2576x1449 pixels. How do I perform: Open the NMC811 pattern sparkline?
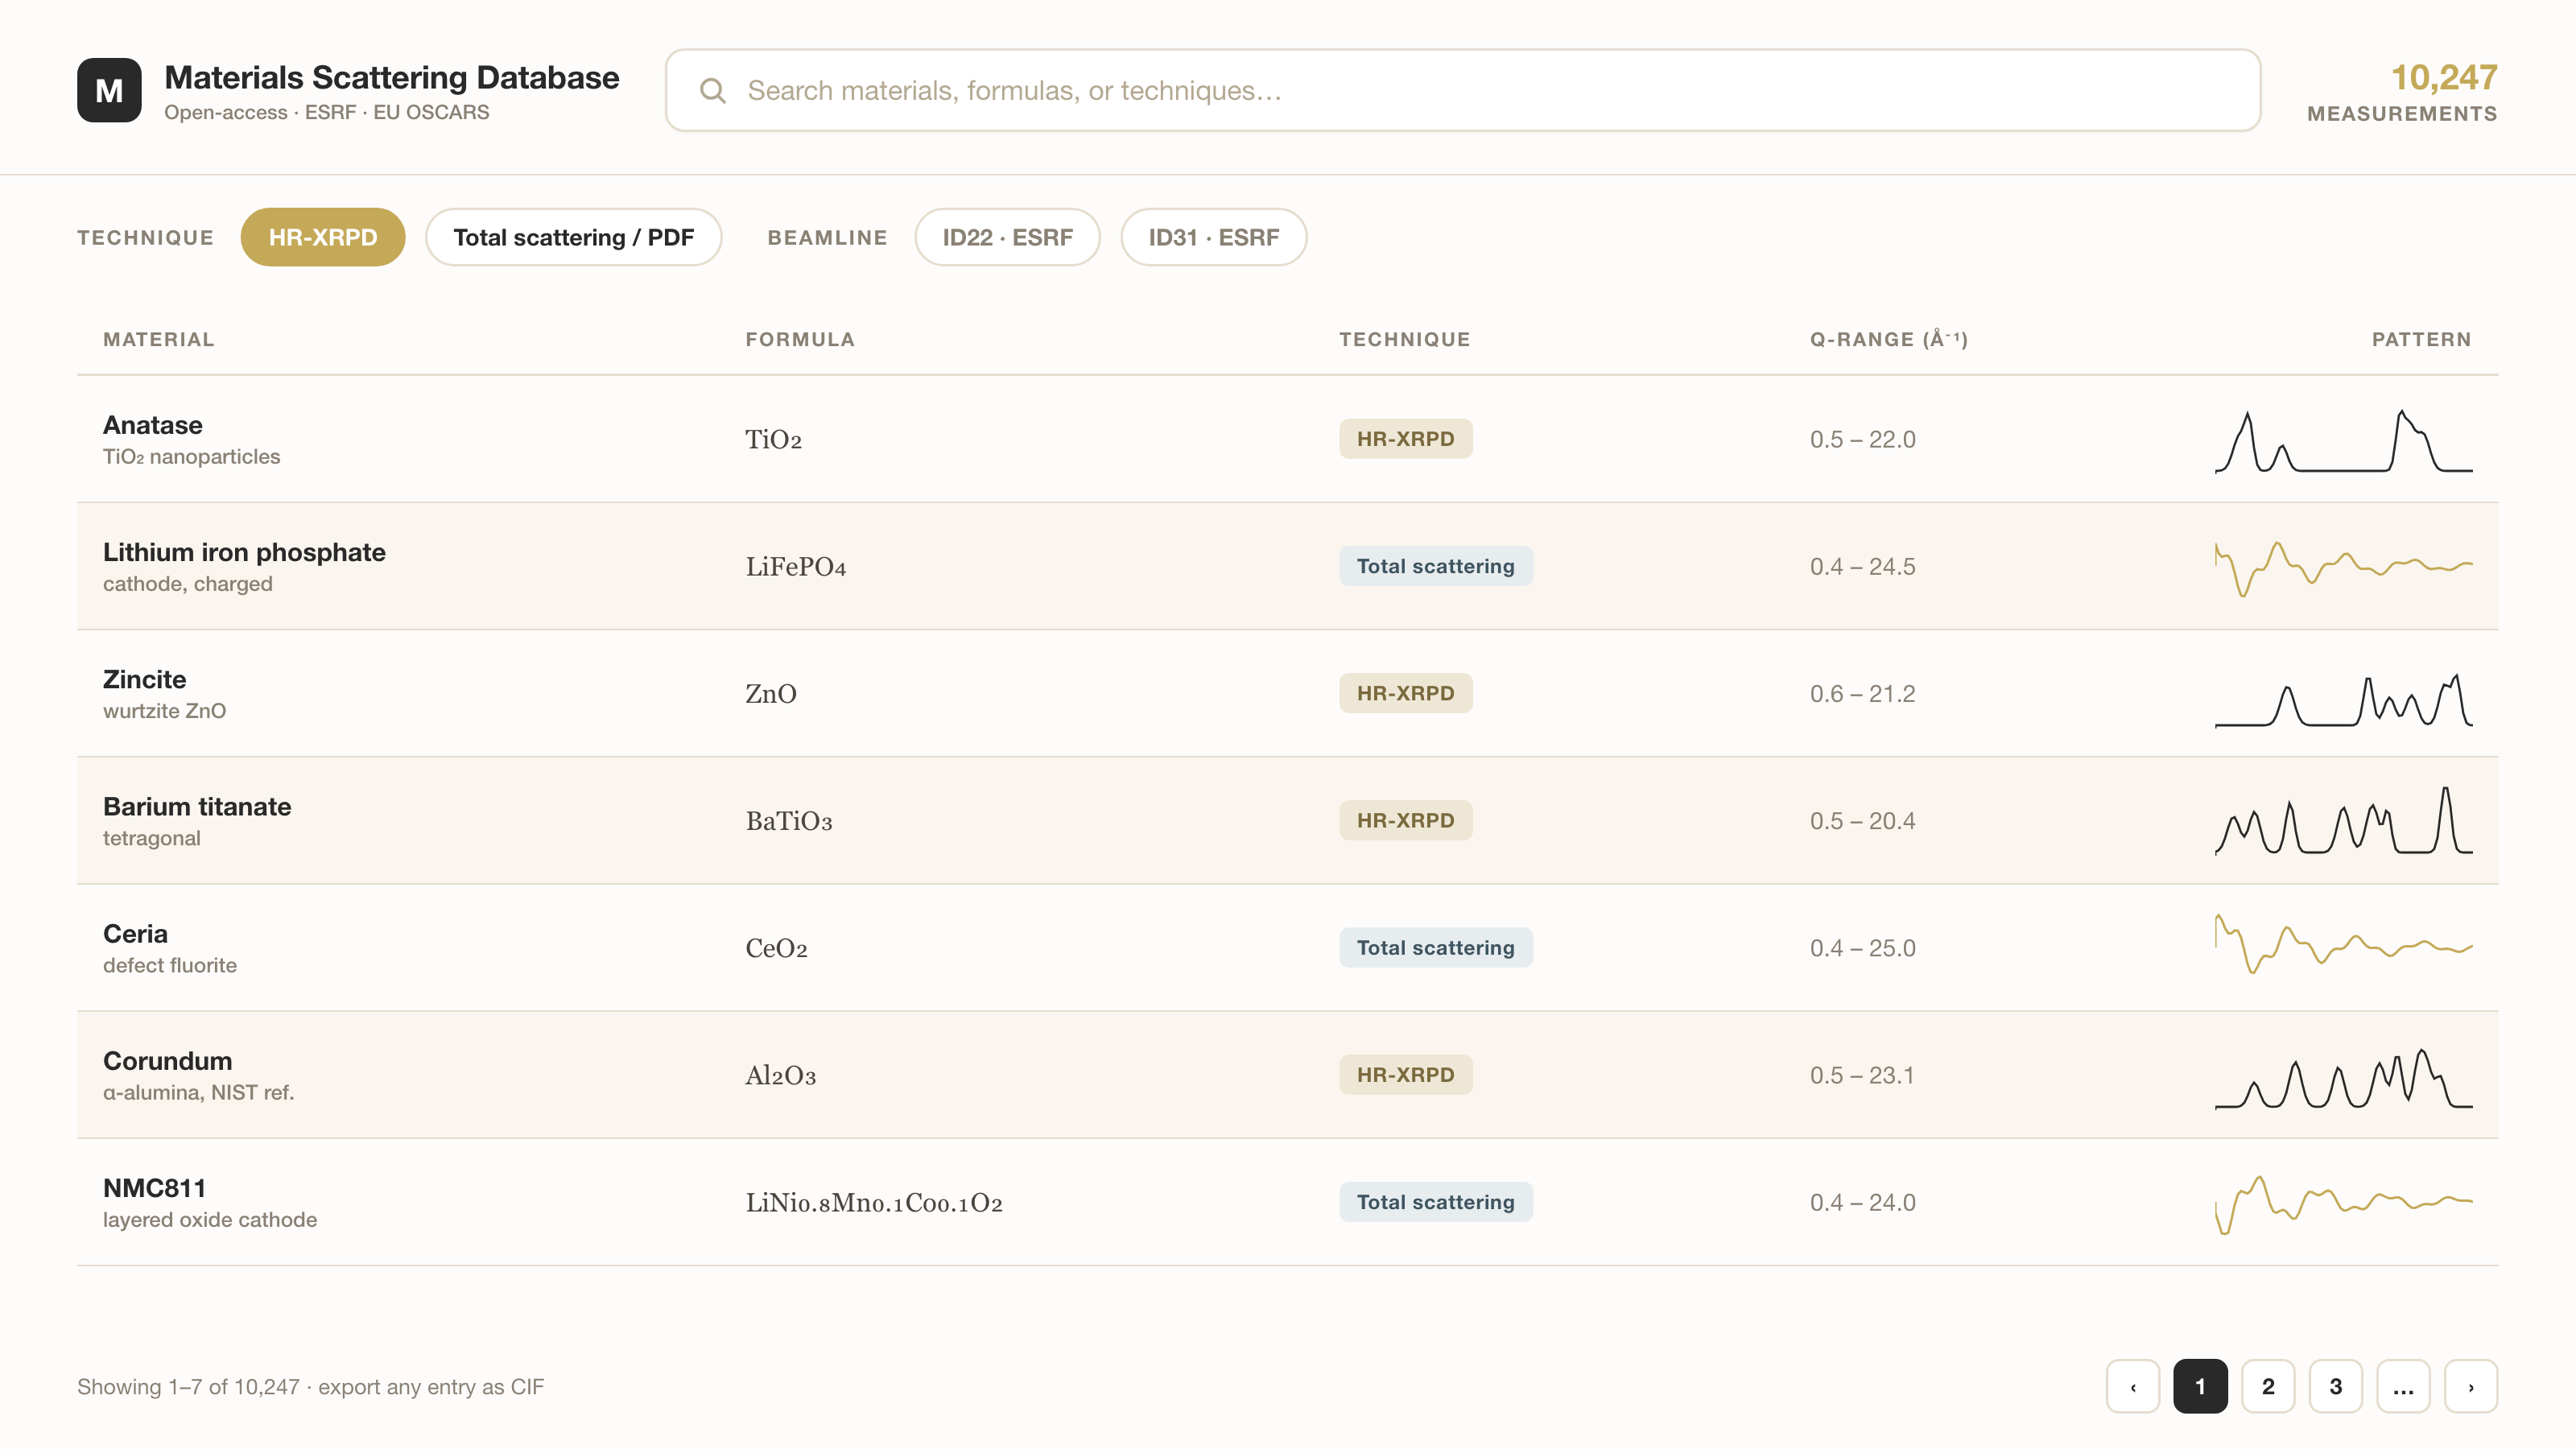click(2344, 1204)
